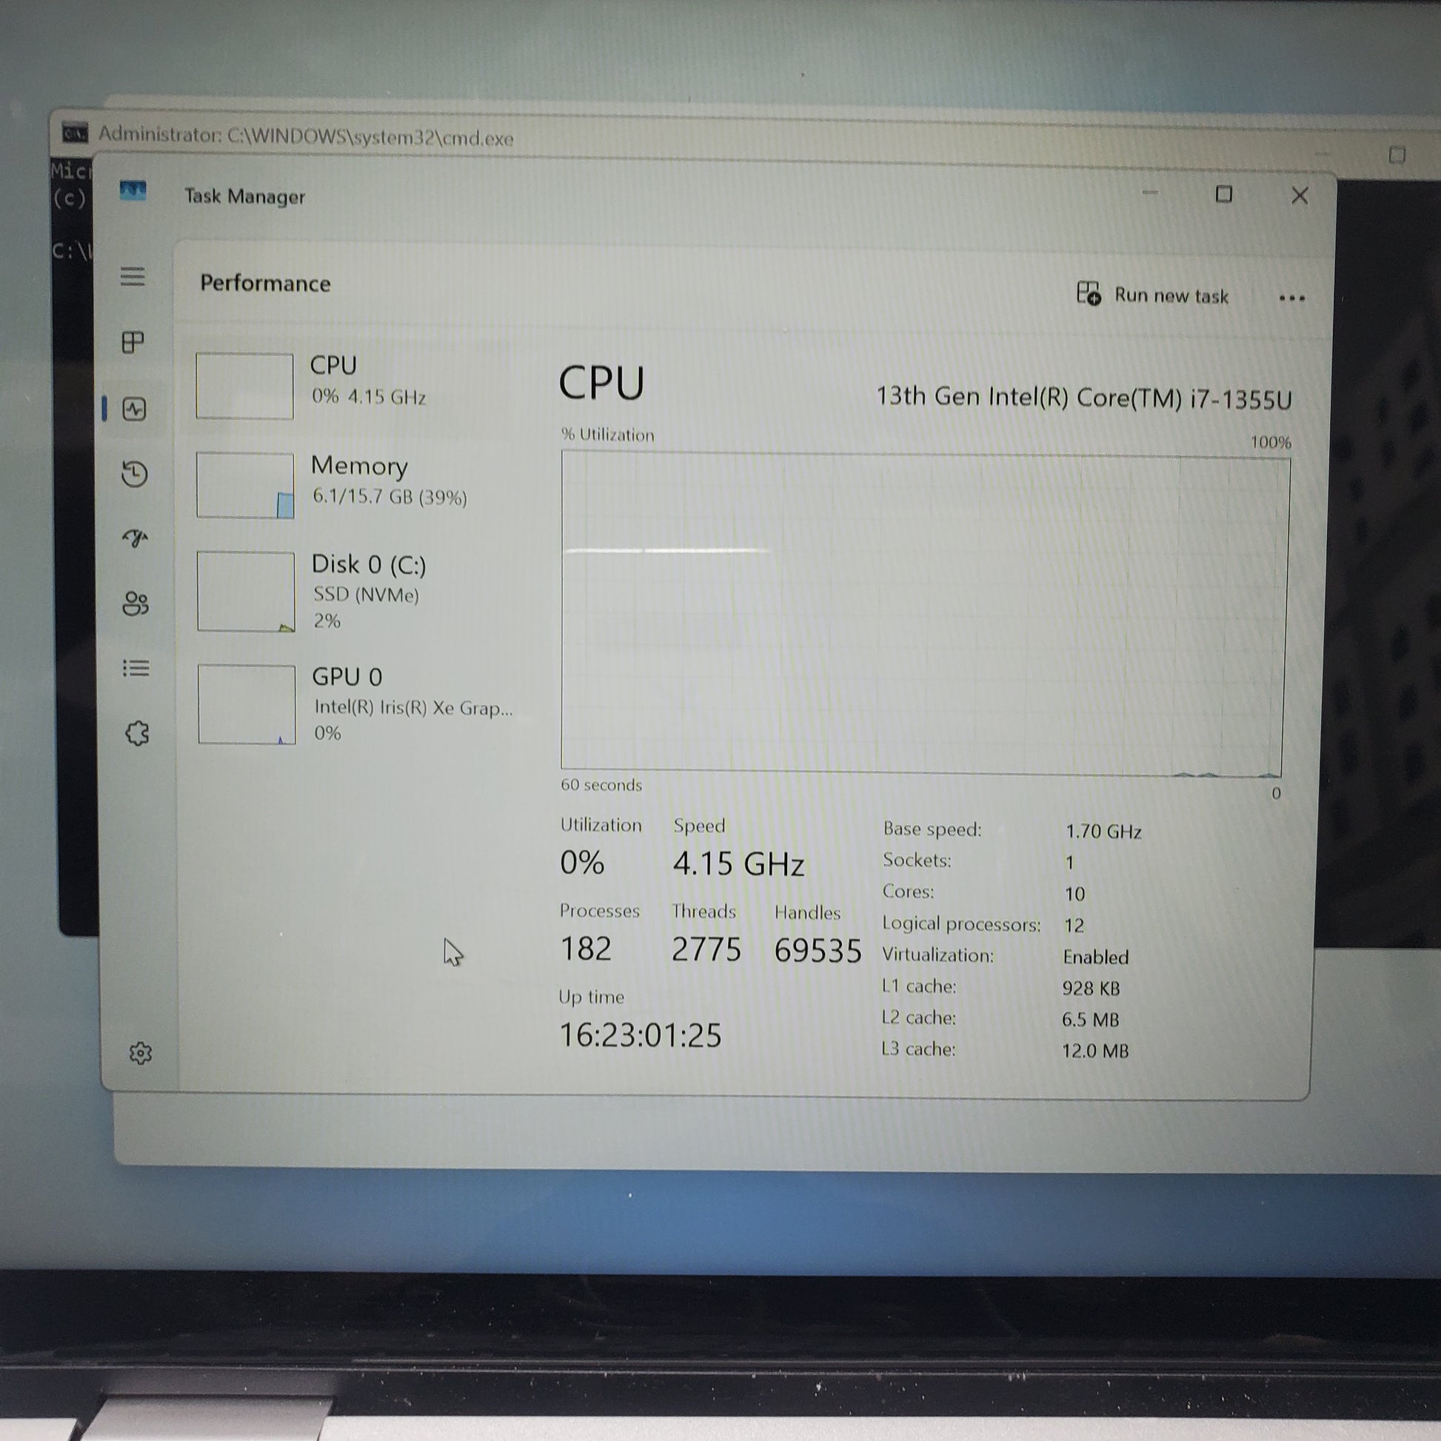Maximize the Task Manager window
Image resolution: width=1441 pixels, height=1441 pixels.
[x=1223, y=195]
